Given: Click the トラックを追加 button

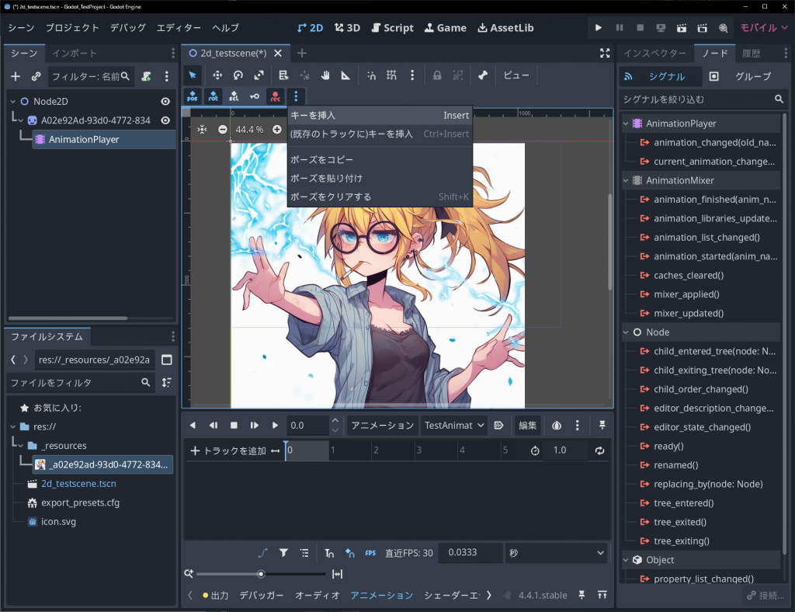Looking at the screenshot, I should [x=228, y=450].
